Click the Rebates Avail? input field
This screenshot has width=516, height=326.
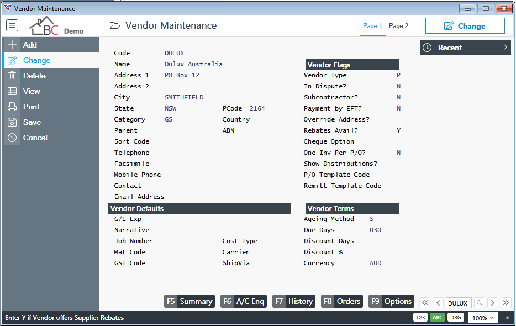(398, 131)
